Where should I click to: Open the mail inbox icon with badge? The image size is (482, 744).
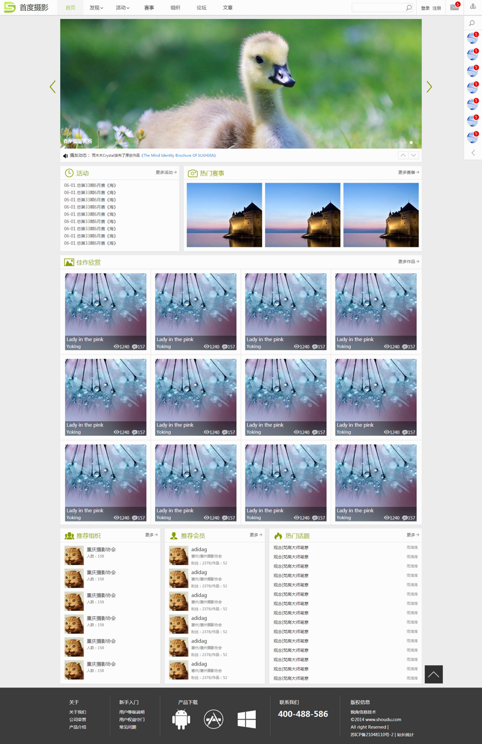(455, 7)
